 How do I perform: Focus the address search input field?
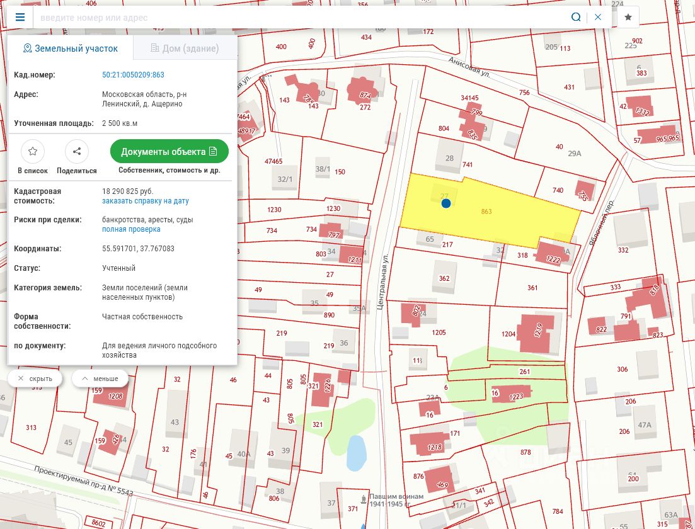pyautogui.click(x=296, y=18)
